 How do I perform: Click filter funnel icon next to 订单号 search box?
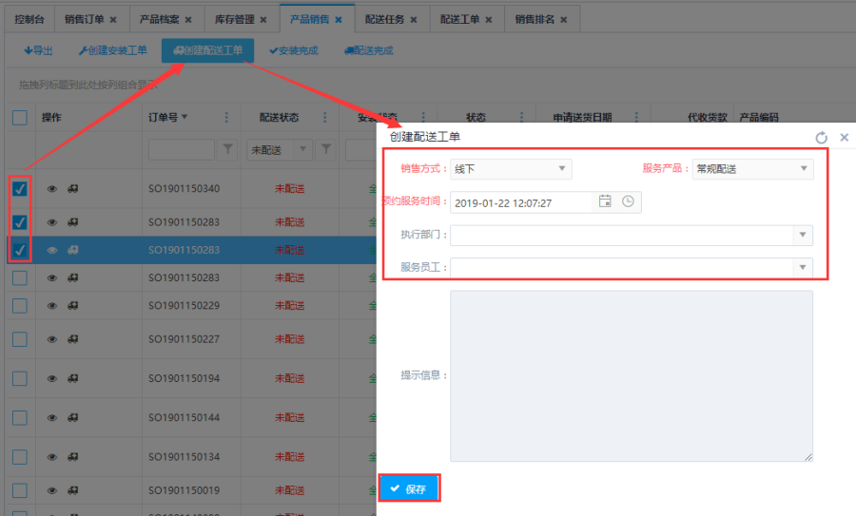228,149
